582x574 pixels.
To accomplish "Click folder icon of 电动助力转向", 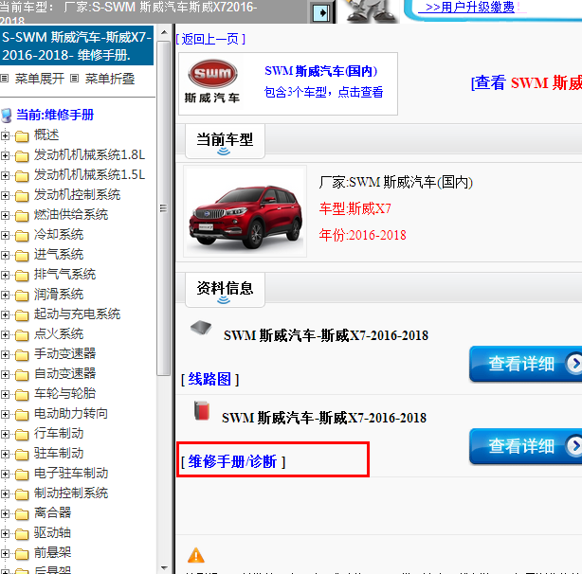I will tap(22, 415).
